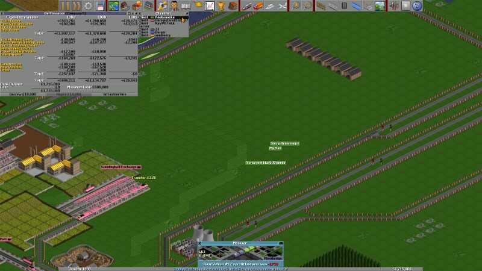This screenshot has height=271, width=482.
Task: Click the 'Sorry Rammingit' map sign
Action: coord(284,143)
